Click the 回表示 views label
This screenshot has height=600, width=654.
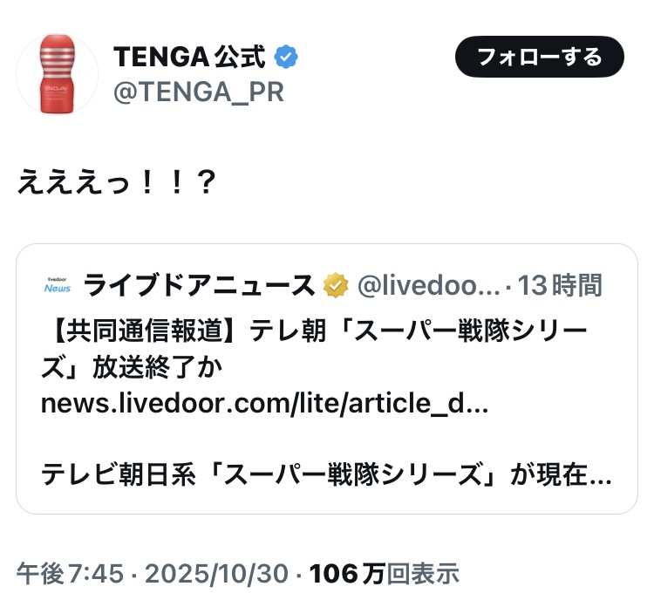click(422, 573)
